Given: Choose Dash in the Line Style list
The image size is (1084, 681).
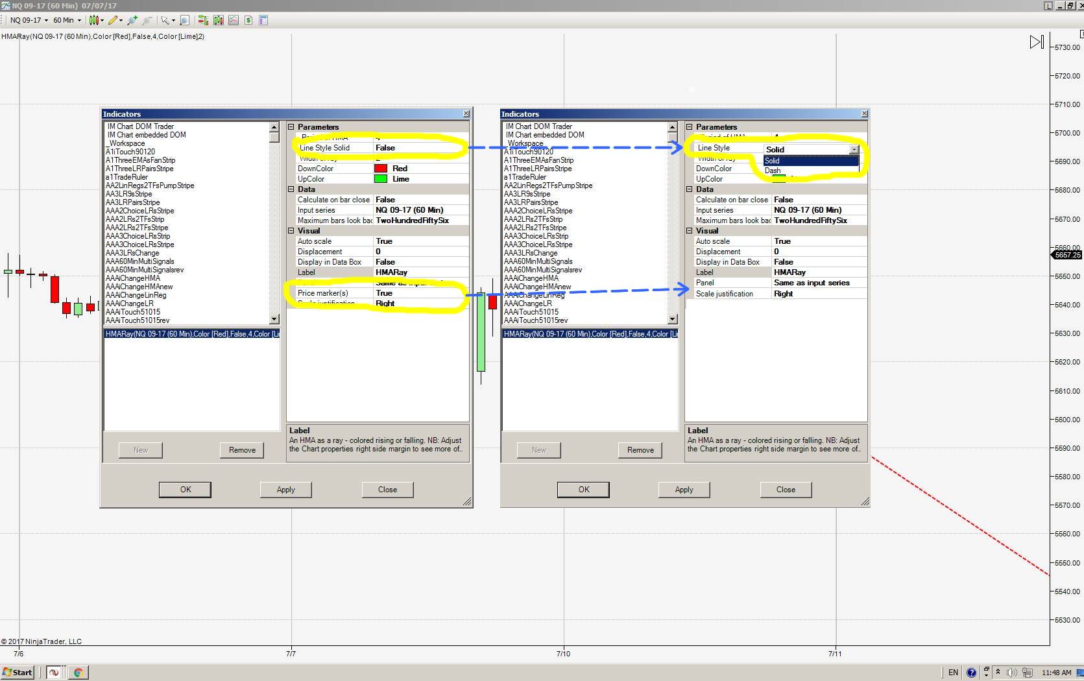Looking at the screenshot, I should 811,171.
